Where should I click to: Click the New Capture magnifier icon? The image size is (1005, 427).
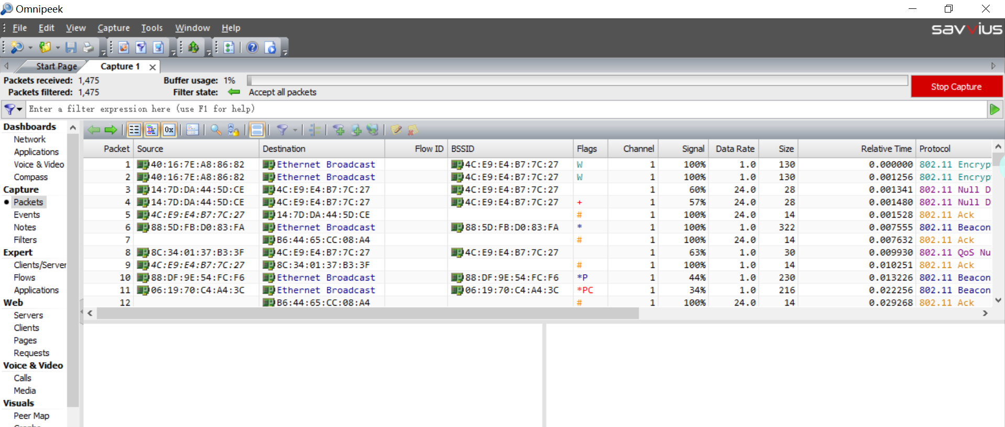click(17, 48)
